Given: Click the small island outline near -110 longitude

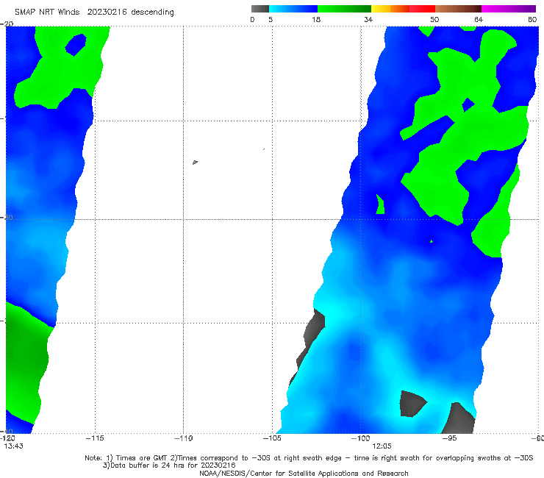Looking at the screenshot, I should click(x=195, y=162).
